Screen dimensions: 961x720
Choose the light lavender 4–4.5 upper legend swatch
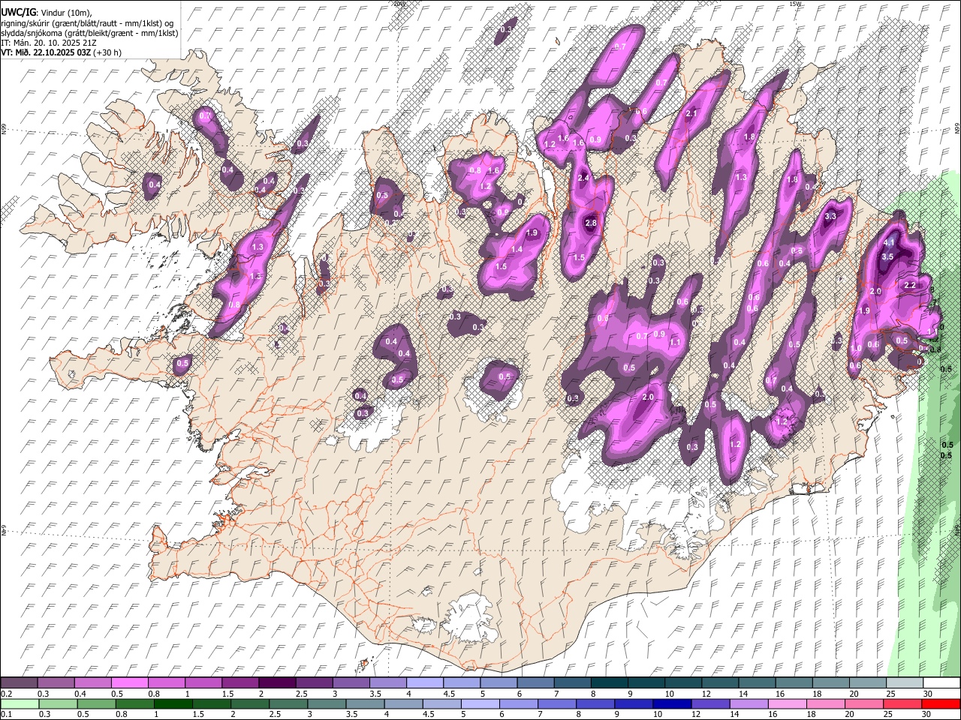coord(424,682)
